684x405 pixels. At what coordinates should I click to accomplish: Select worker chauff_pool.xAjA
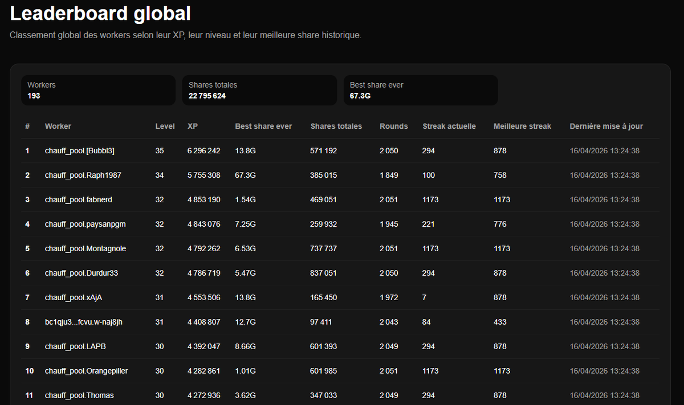pos(74,298)
